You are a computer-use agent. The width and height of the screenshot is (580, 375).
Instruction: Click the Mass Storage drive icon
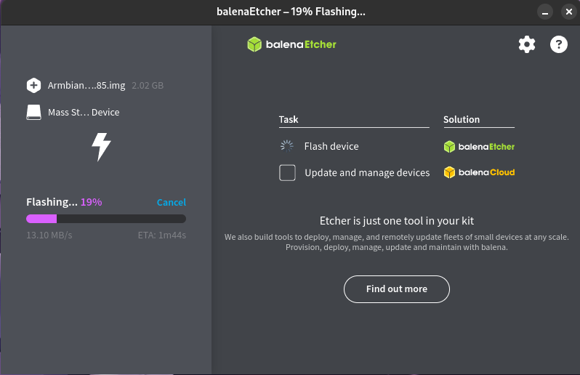(33, 112)
